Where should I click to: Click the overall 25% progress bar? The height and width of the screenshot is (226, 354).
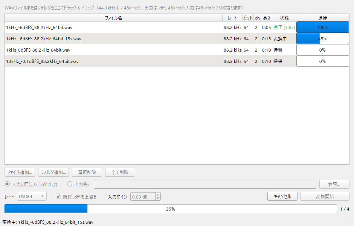point(171,209)
